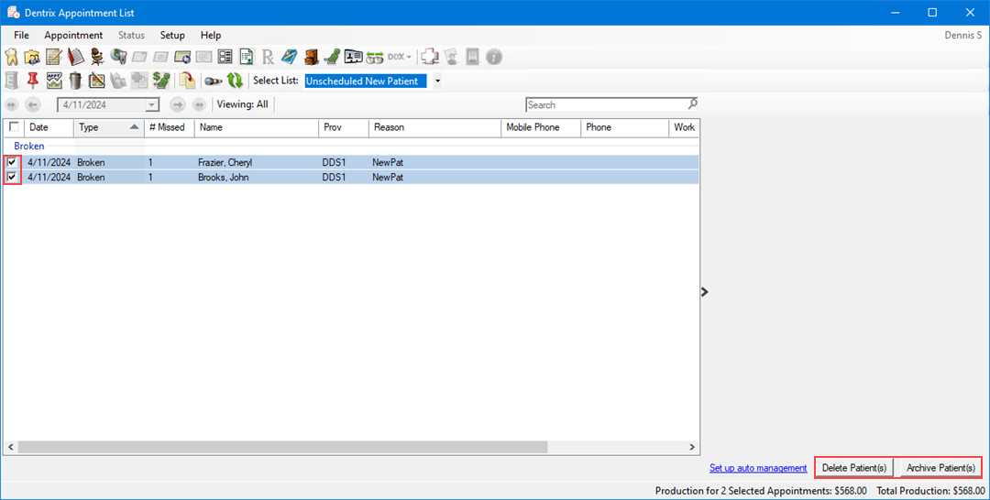Expand the side panel arrow on the right edge
990x500 pixels.
point(704,292)
